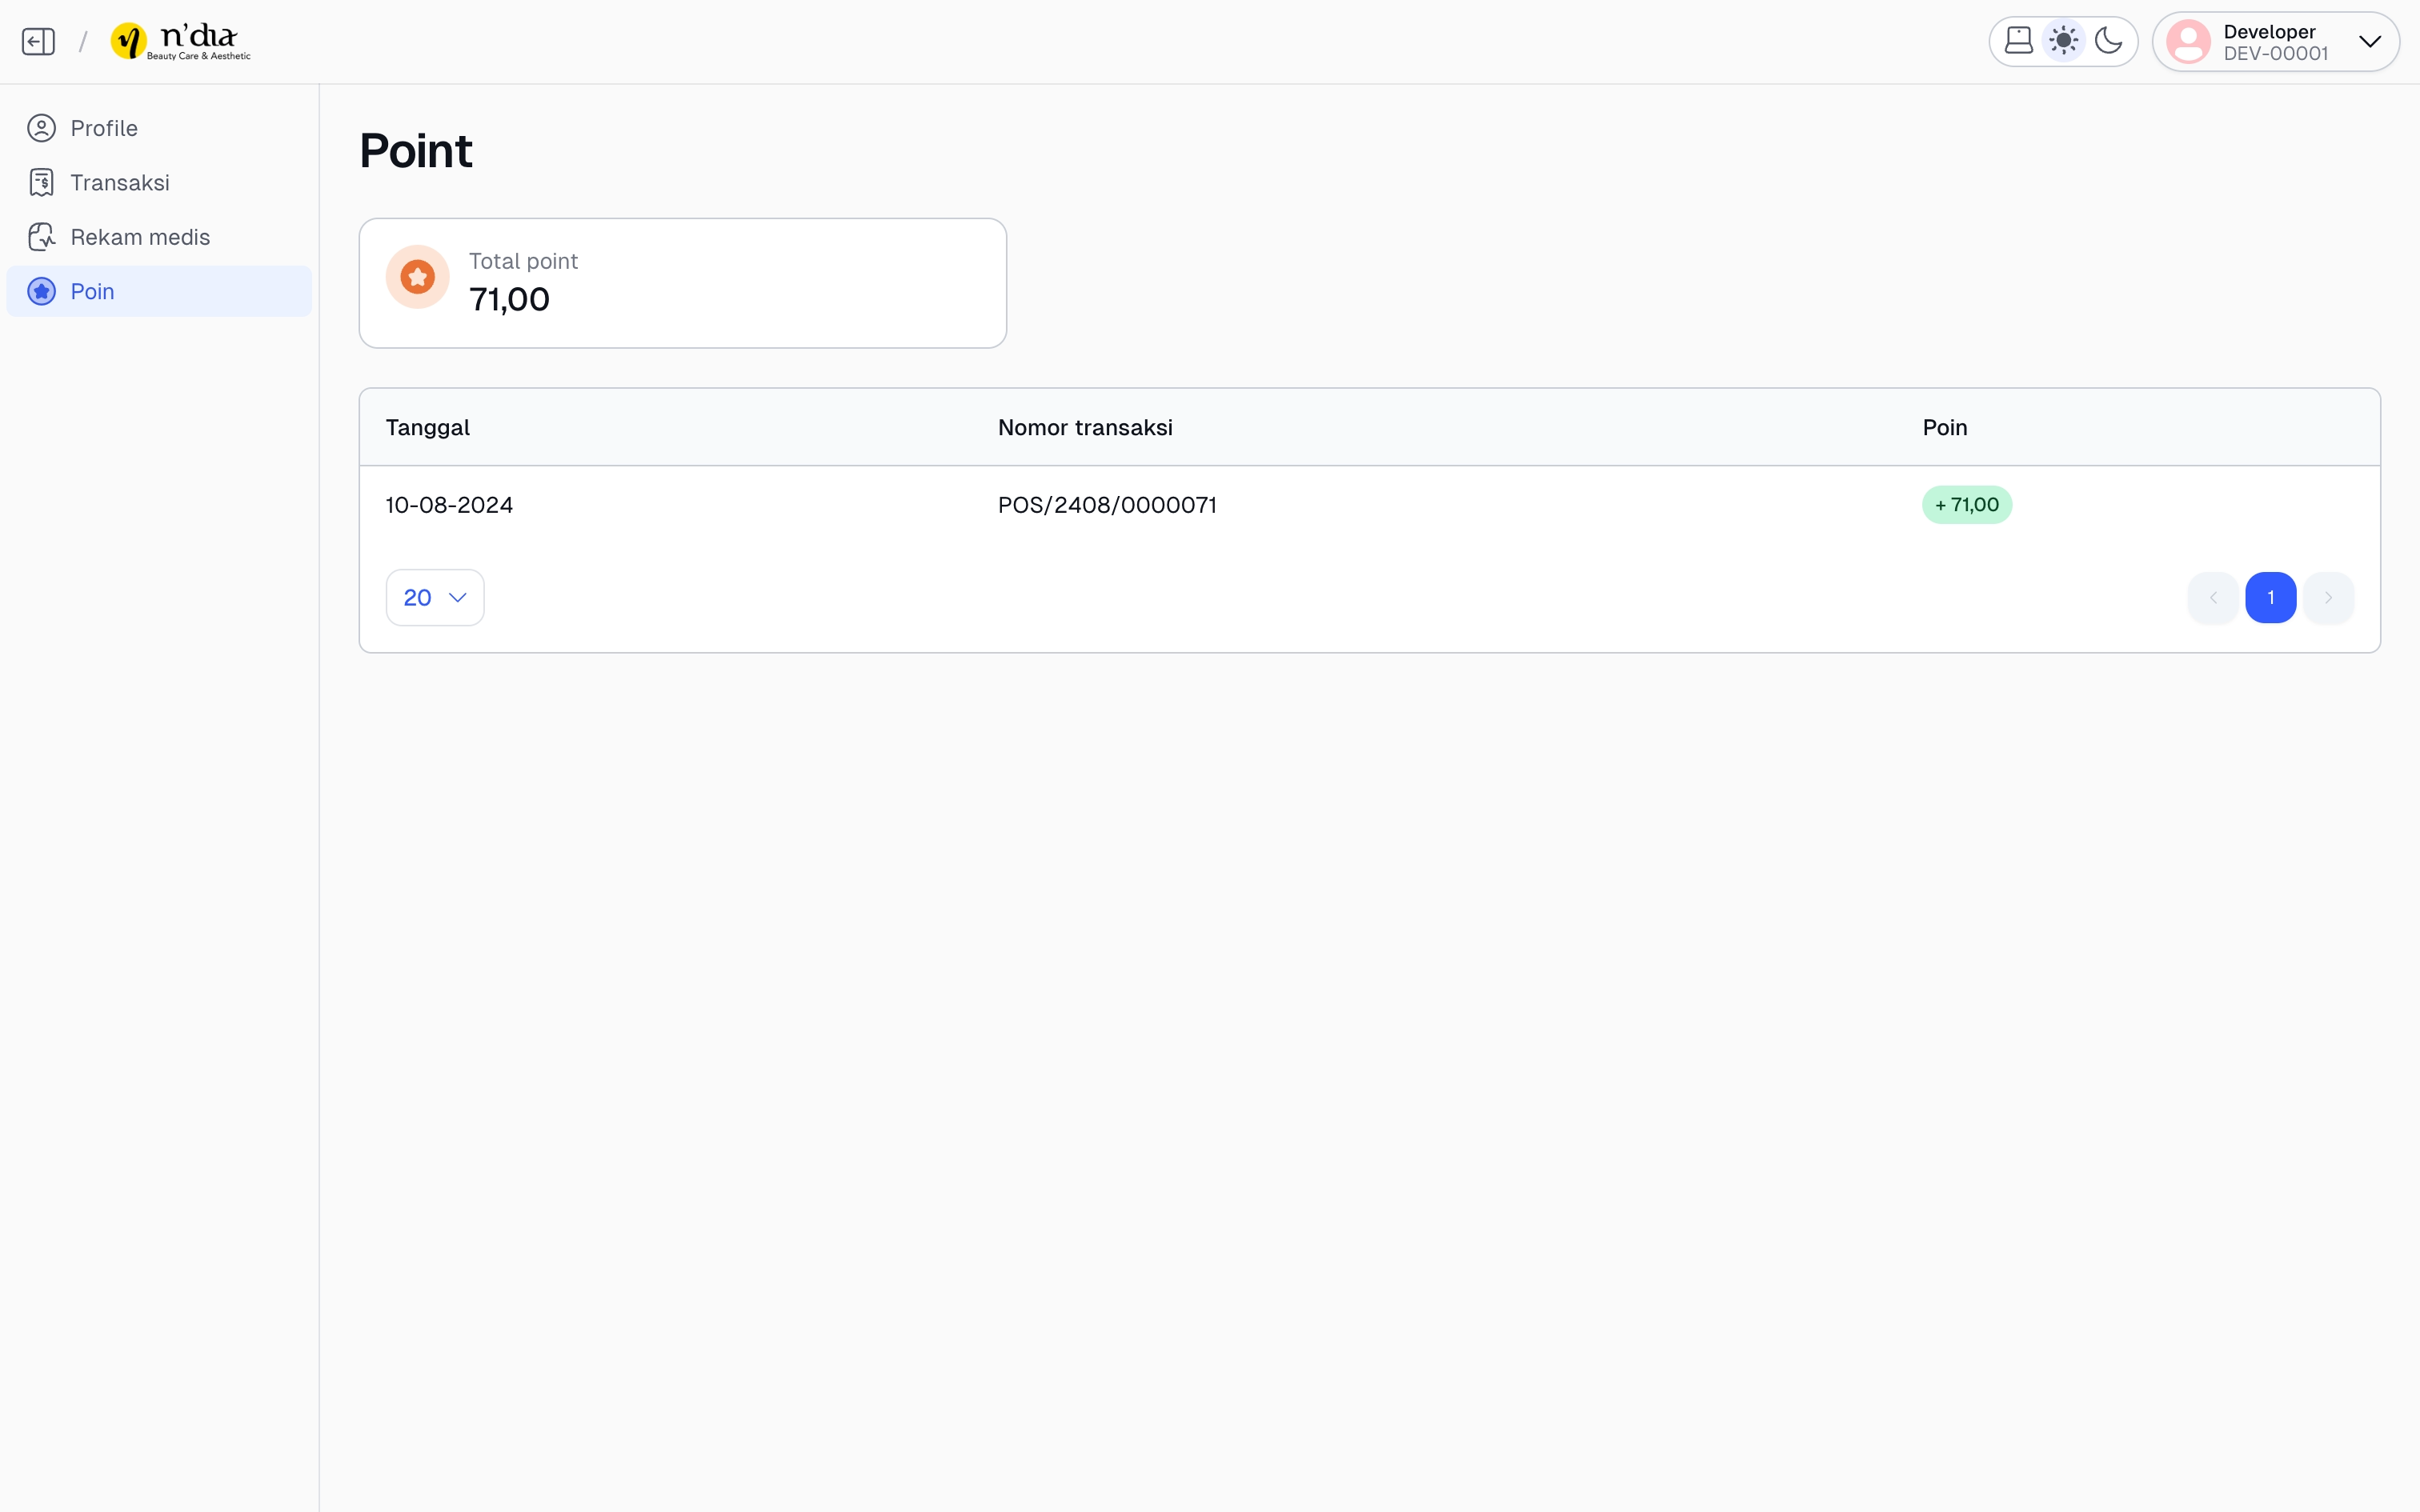Image resolution: width=2420 pixels, height=1512 pixels.
Task: Click the orange Total point star icon
Action: click(x=417, y=277)
